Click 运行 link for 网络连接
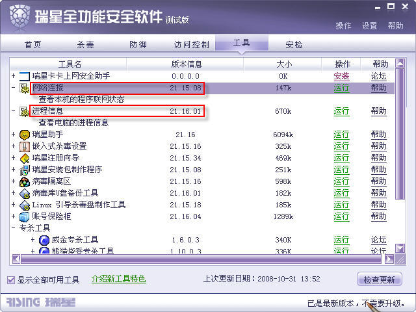The width and height of the screenshot is (416, 312). [341, 88]
